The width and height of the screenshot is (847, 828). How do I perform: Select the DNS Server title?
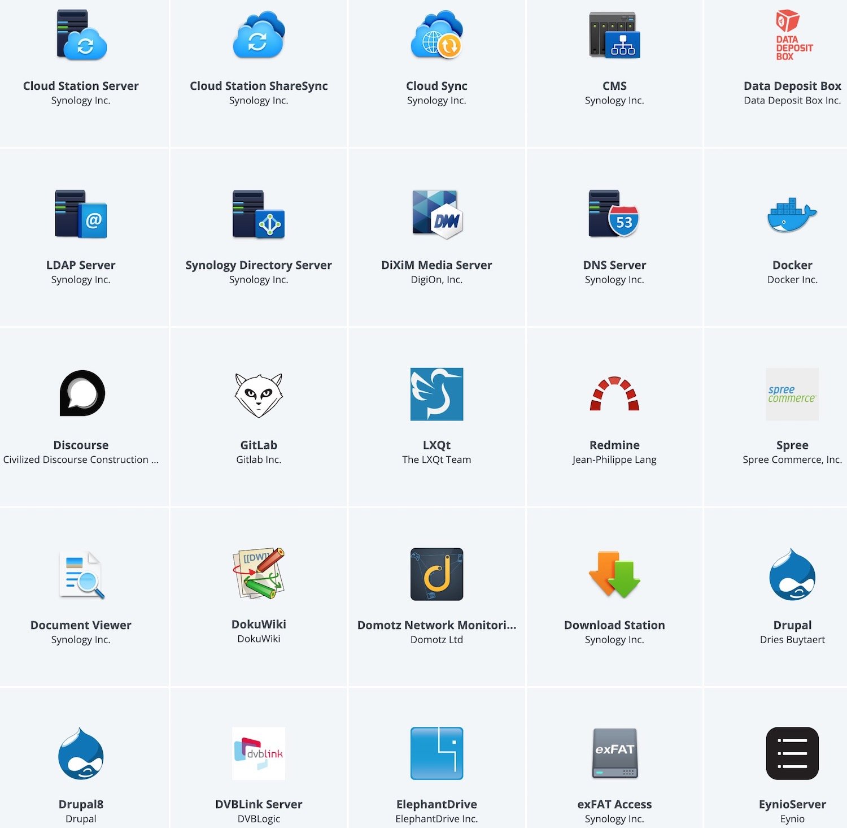pos(614,265)
